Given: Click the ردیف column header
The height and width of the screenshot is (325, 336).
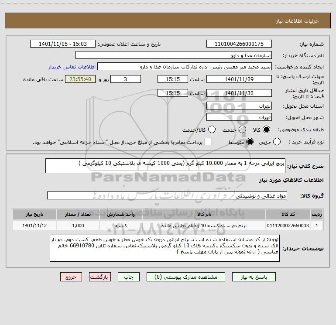Looking at the screenshot, I should pyautogui.click(x=317, y=215).
